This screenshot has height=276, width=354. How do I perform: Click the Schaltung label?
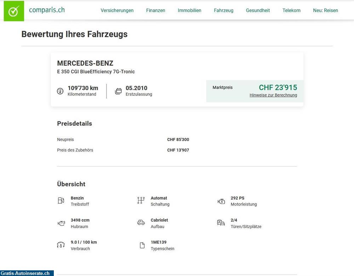pyautogui.click(x=160, y=204)
